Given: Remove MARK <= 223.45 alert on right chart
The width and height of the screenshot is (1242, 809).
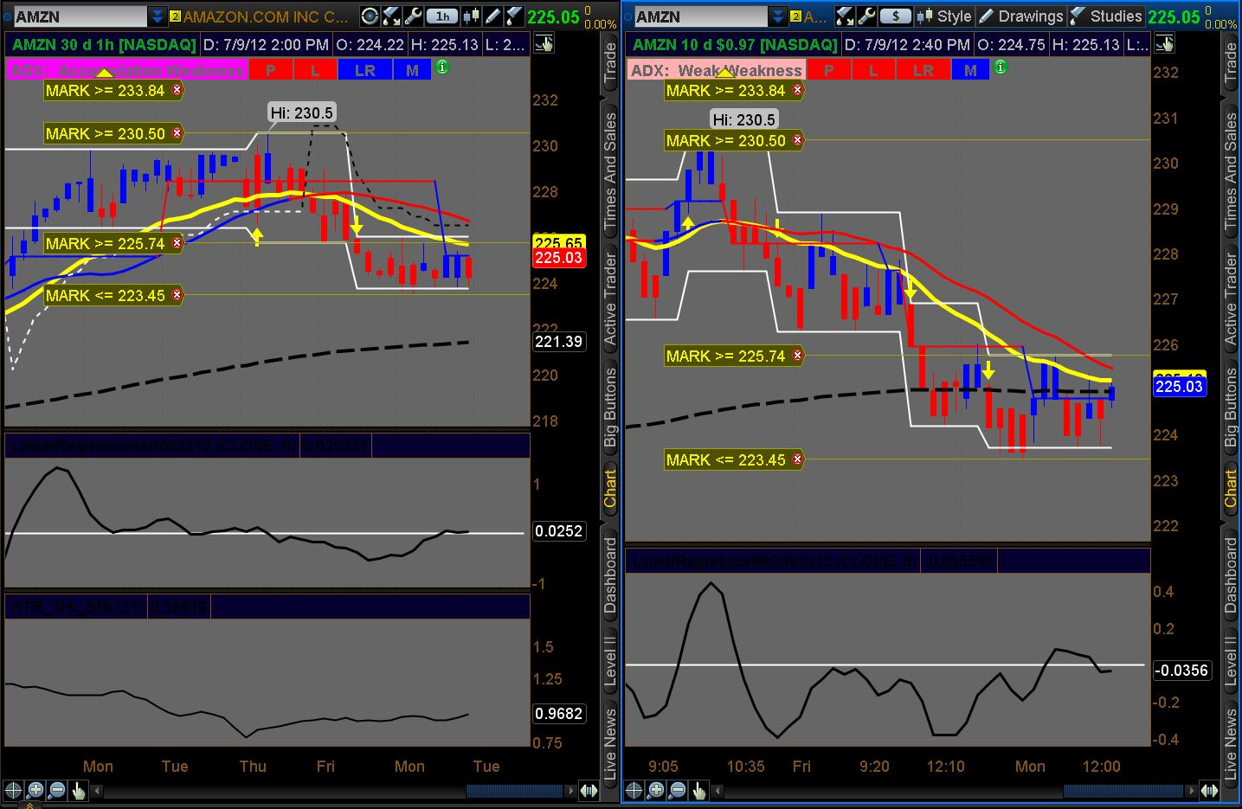Looking at the screenshot, I should pyautogui.click(x=798, y=459).
